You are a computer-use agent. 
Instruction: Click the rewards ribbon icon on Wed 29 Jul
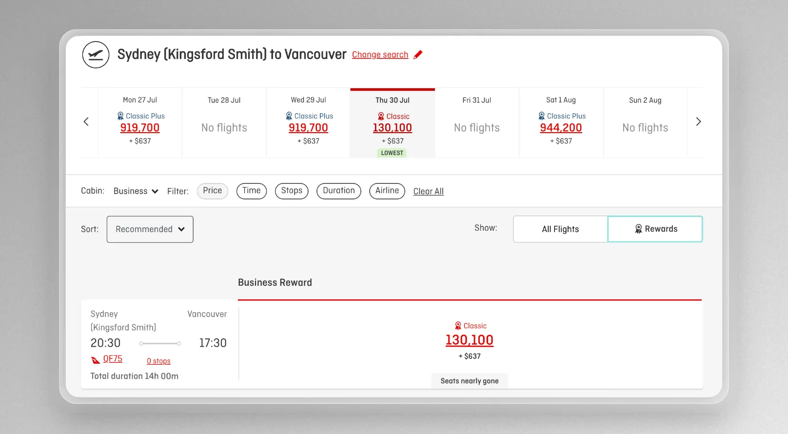[x=289, y=116]
